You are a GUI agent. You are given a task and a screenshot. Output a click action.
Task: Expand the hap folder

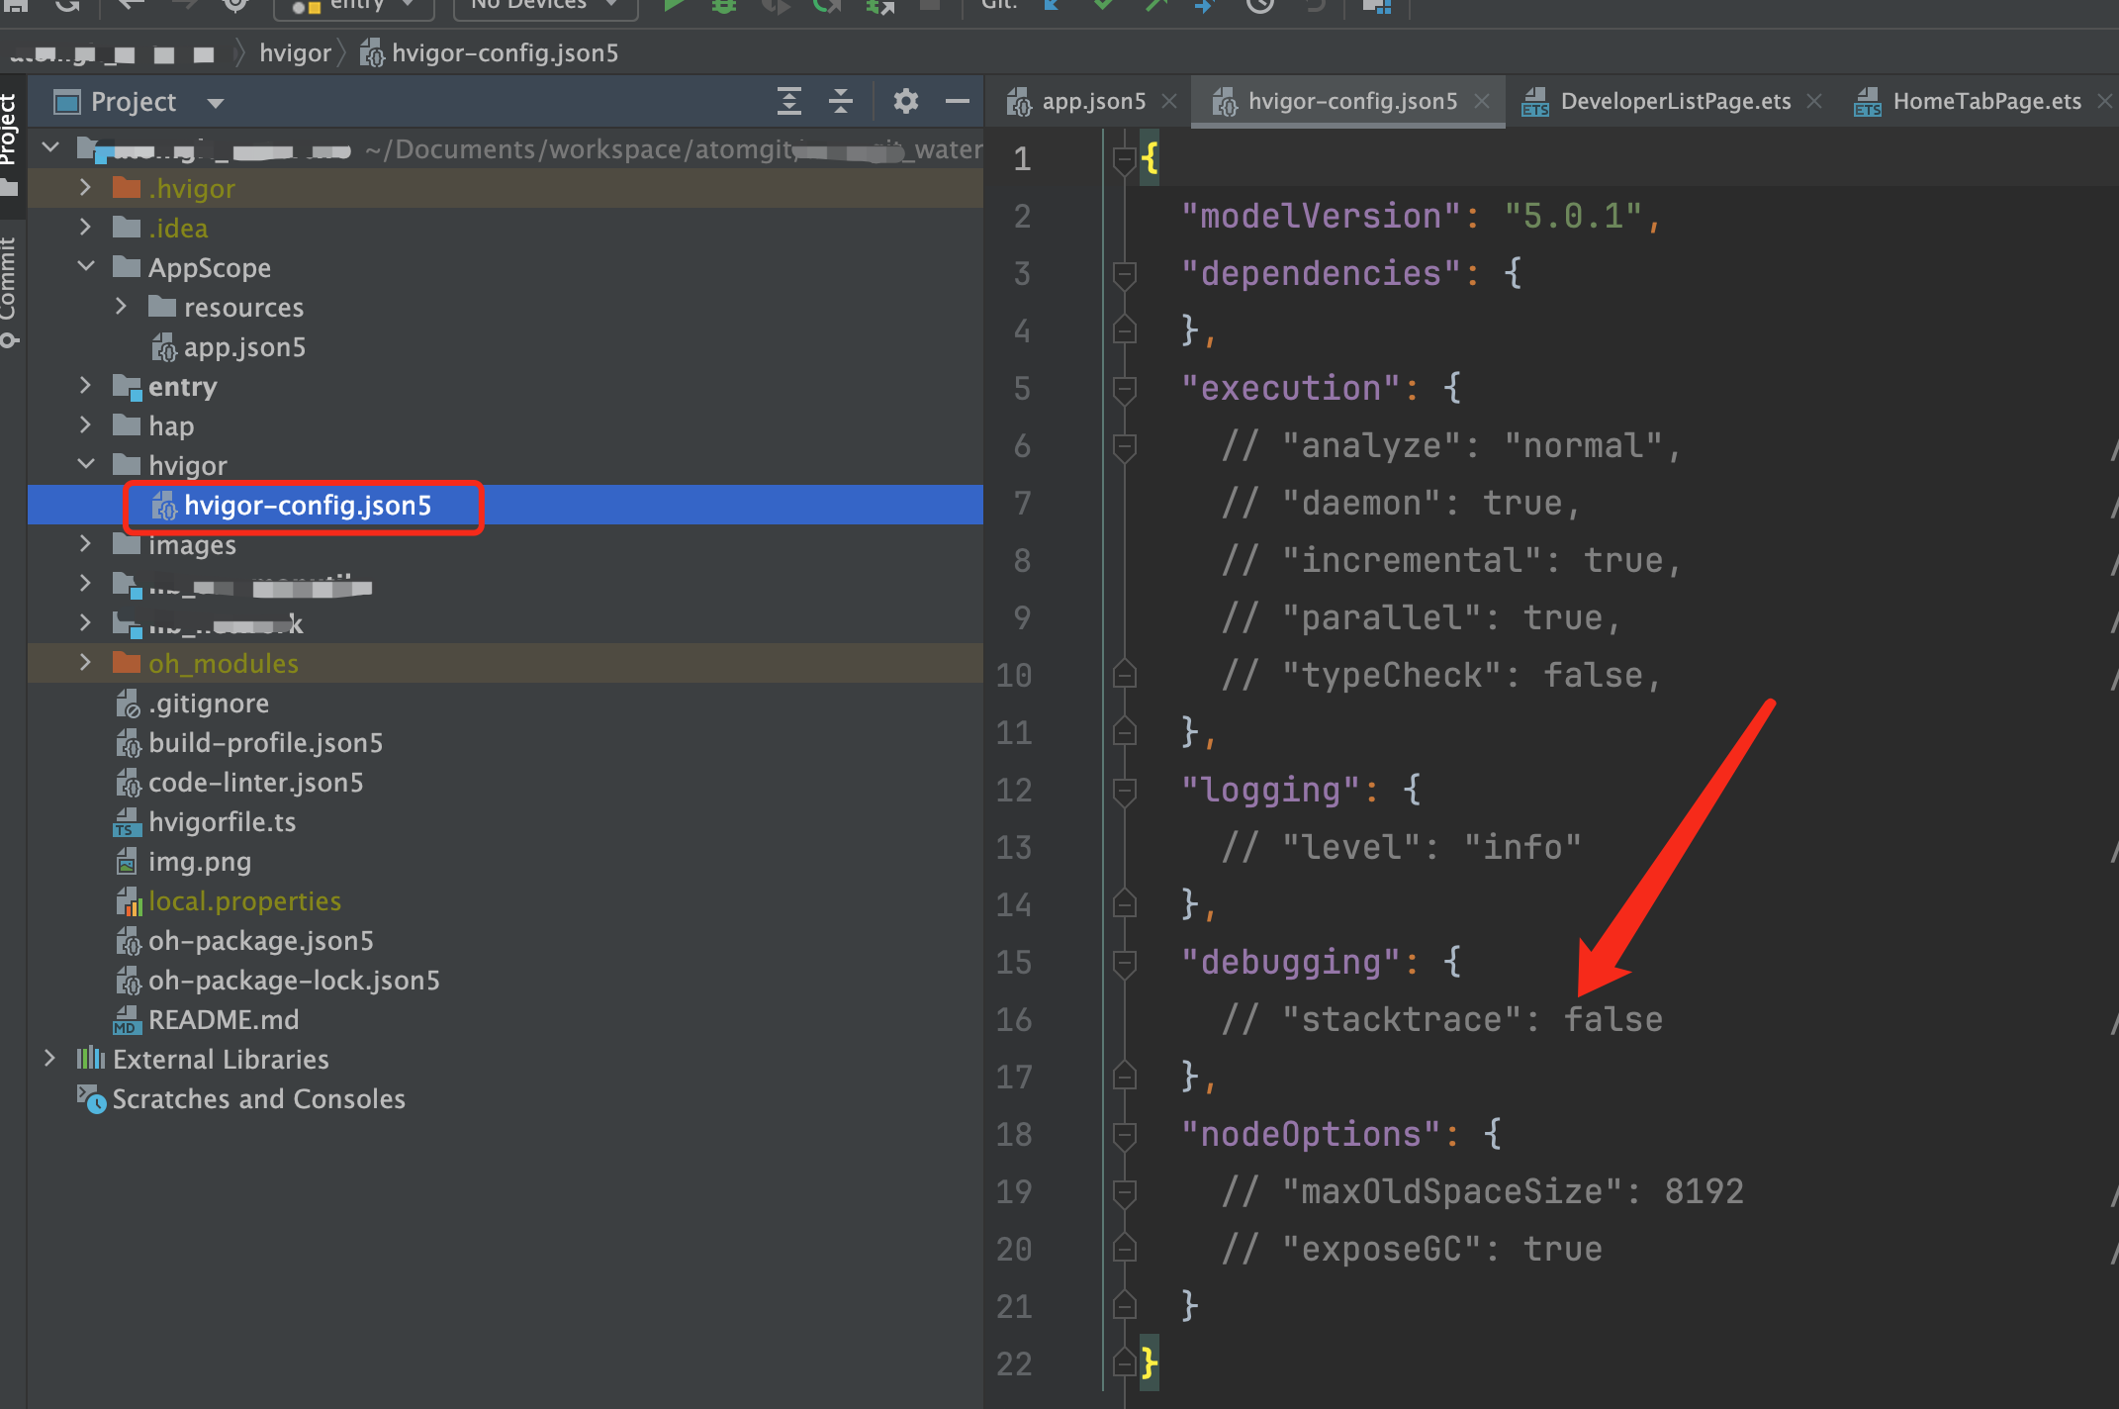85,425
